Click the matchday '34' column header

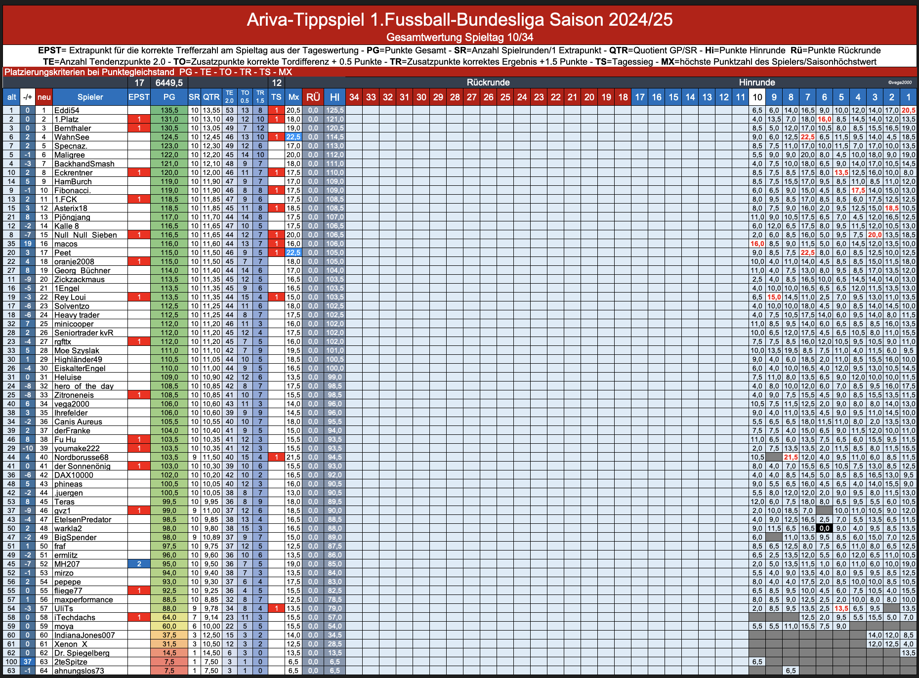(x=354, y=97)
